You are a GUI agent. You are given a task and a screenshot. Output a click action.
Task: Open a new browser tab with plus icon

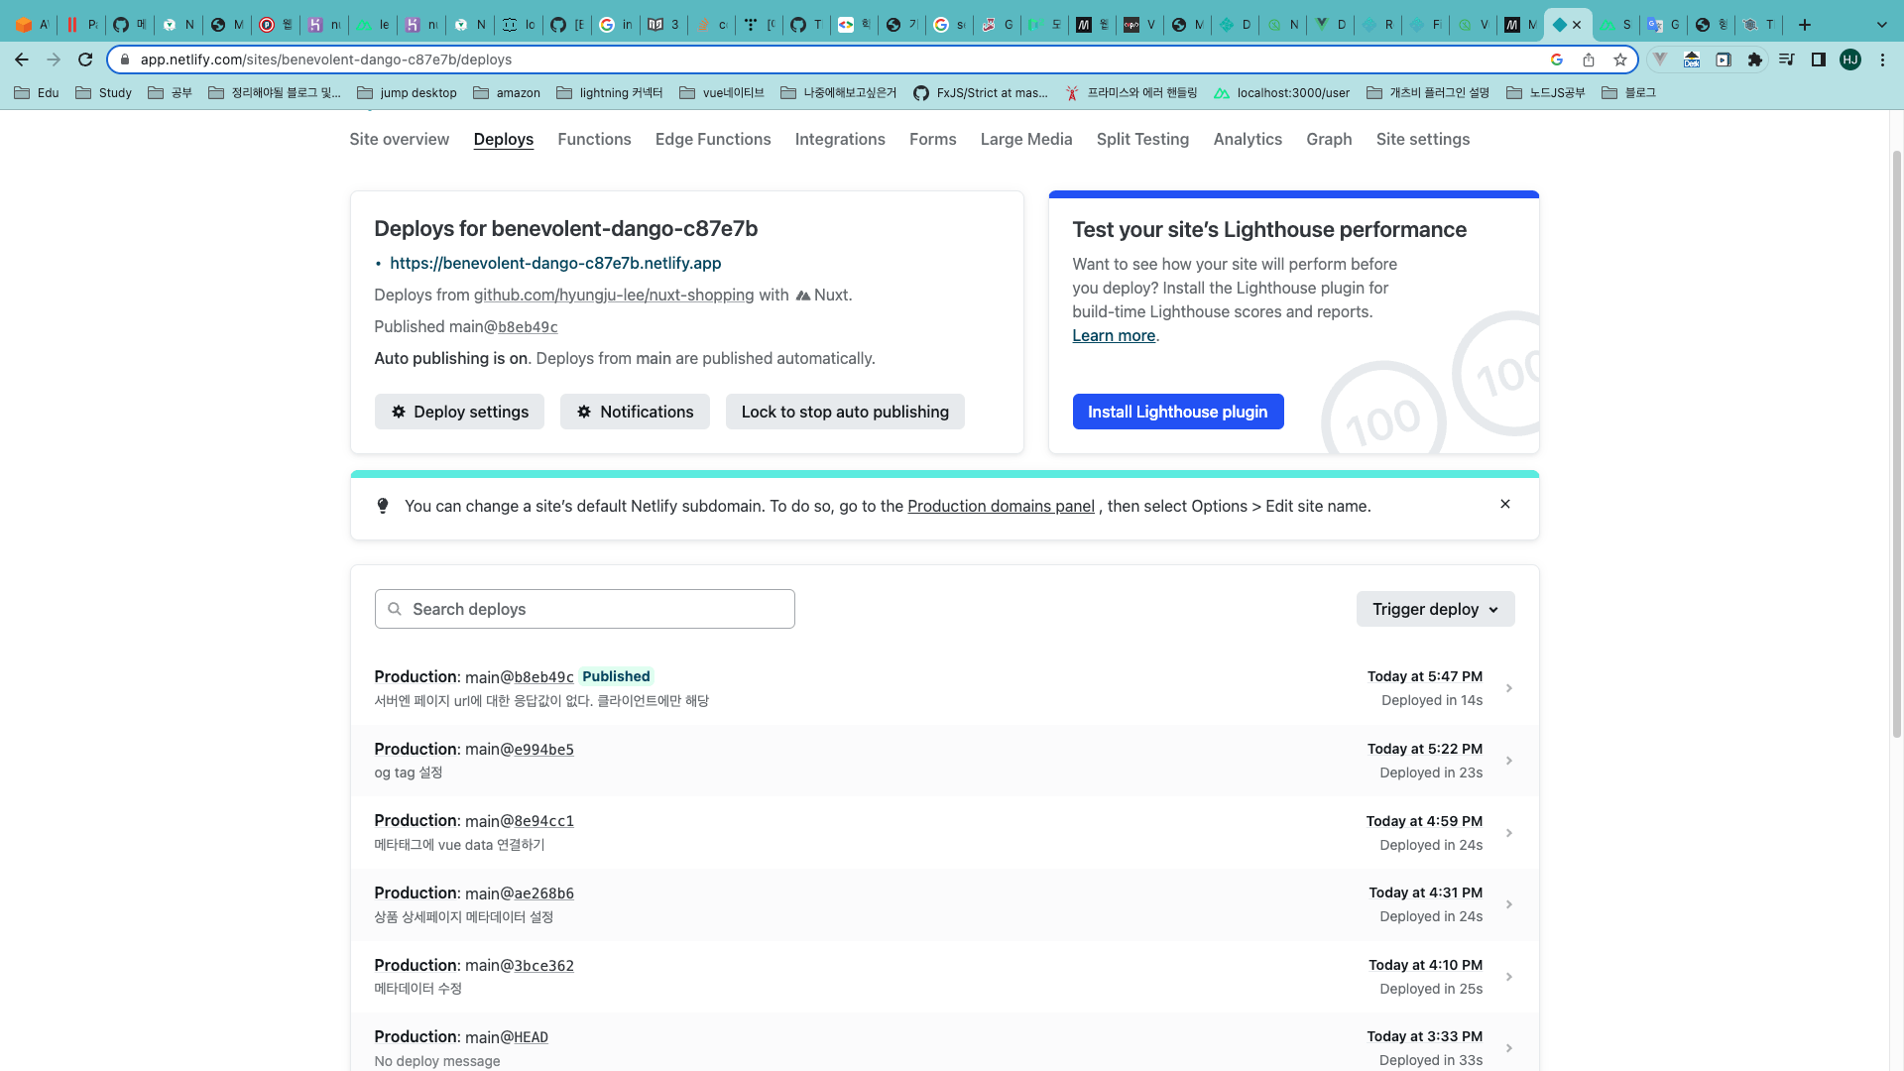pos(1805,25)
